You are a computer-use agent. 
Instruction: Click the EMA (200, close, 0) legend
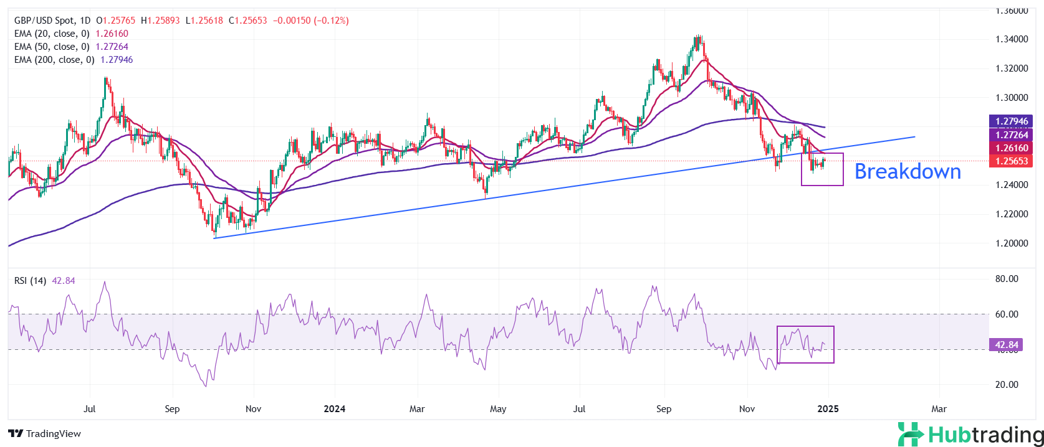tap(54, 60)
